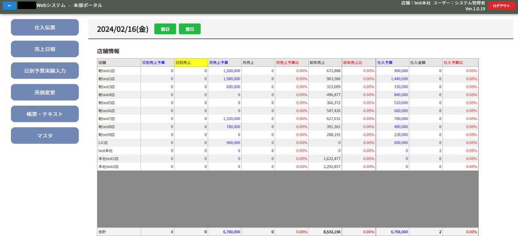Select the 靴test7店 row name
Viewport: 518px width, 236px height.
(x=107, y=119)
